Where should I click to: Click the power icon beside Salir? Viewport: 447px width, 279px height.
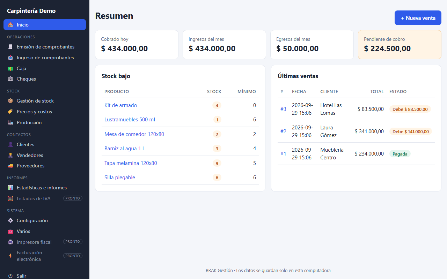click(10, 276)
